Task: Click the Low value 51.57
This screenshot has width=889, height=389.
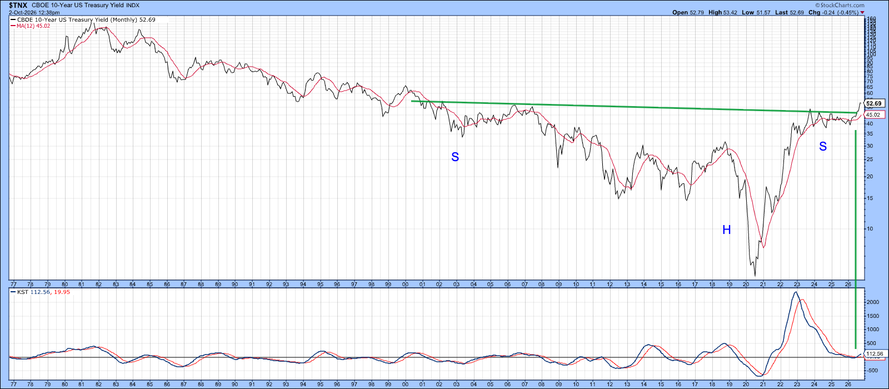Action: tap(763, 12)
